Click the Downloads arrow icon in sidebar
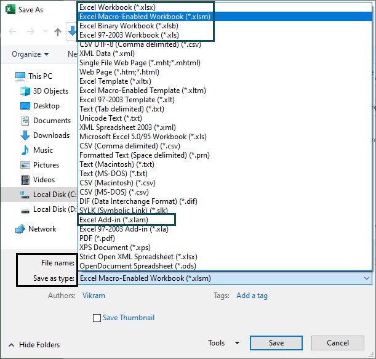 [25, 135]
